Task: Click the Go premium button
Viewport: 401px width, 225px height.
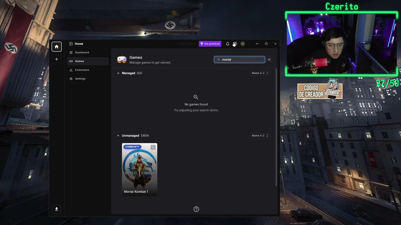Action: tap(210, 44)
